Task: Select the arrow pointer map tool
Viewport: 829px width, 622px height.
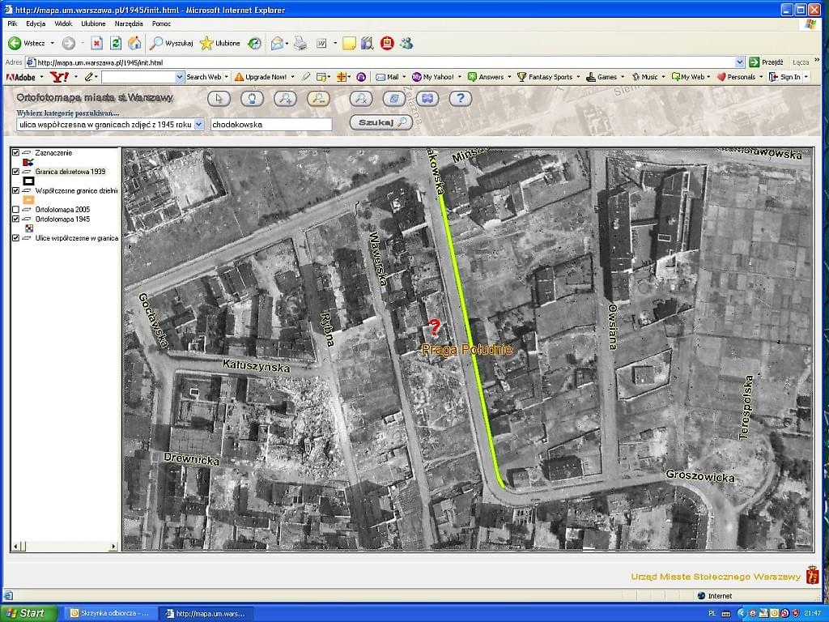Action: coord(219,99)
